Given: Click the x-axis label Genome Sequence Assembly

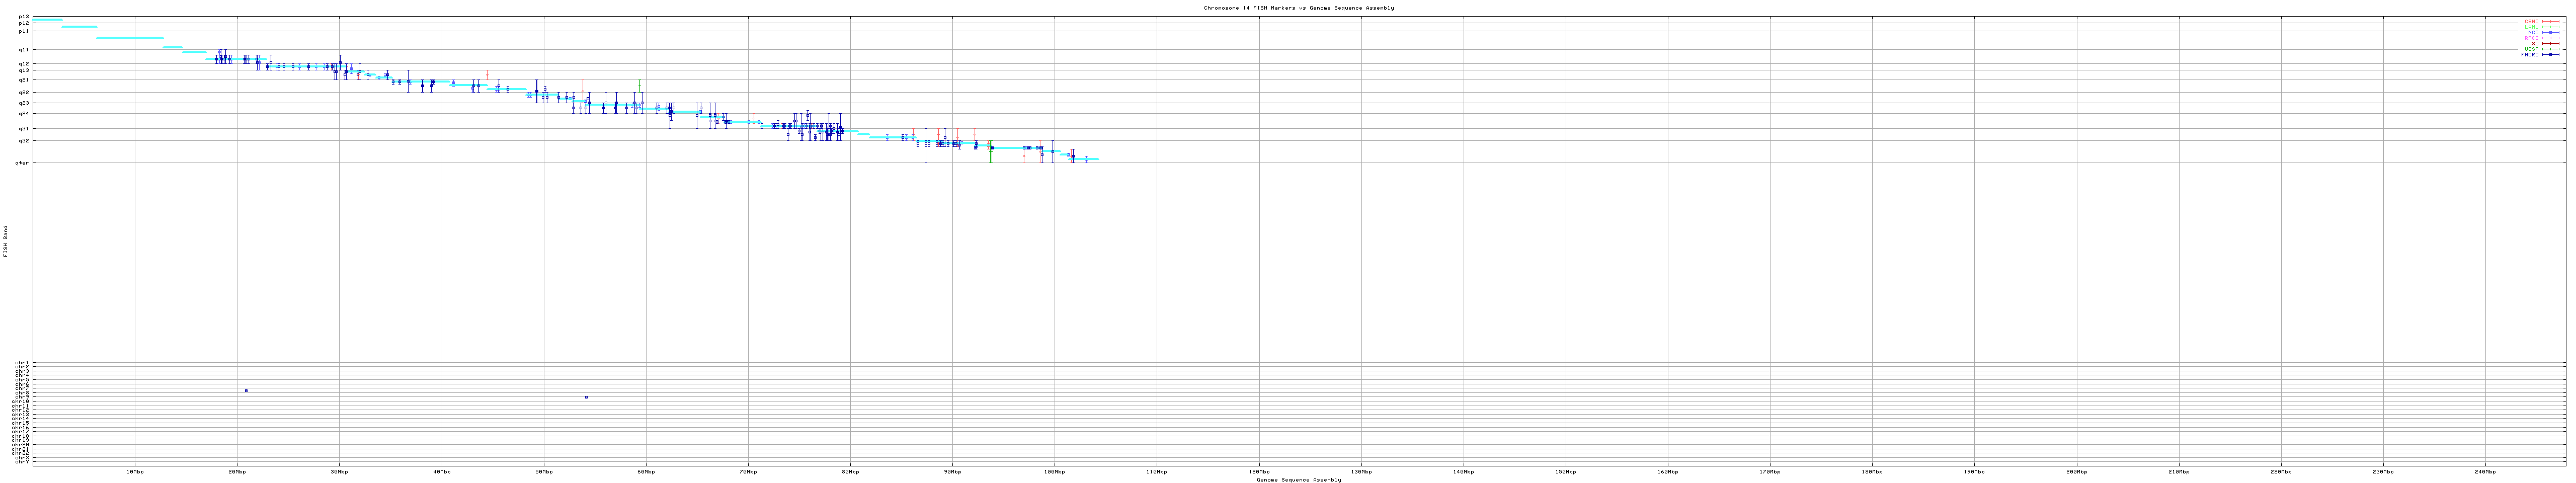Looking at the screenshot, I should pos(1298,480).
